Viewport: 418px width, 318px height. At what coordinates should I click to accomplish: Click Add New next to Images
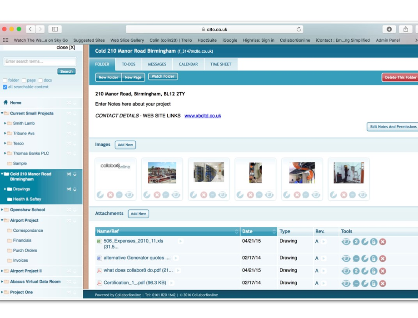coord(125,145)
